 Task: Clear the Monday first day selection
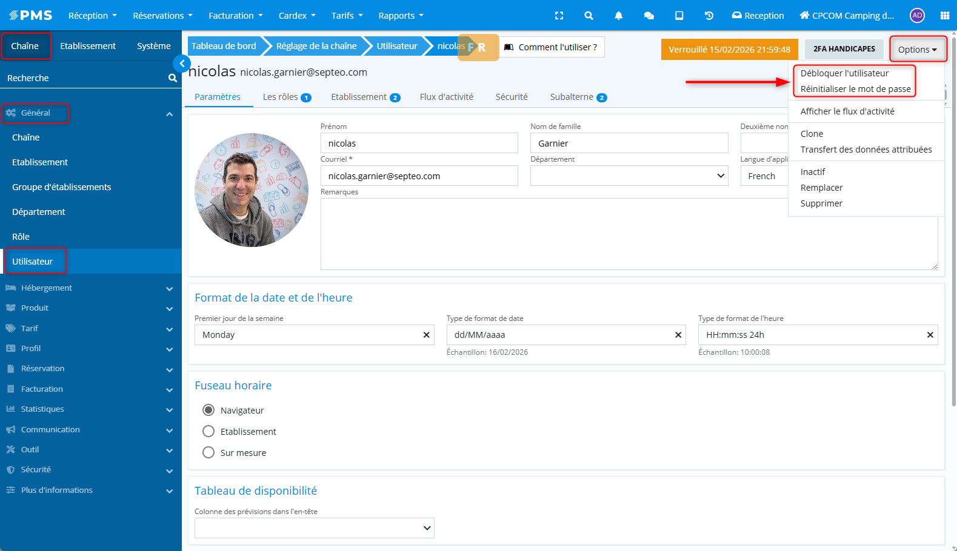point(426,335)
